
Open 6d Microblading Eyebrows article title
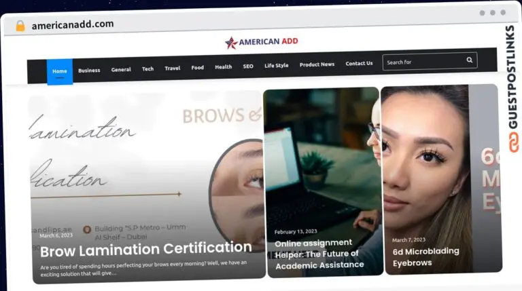point(425,257)
